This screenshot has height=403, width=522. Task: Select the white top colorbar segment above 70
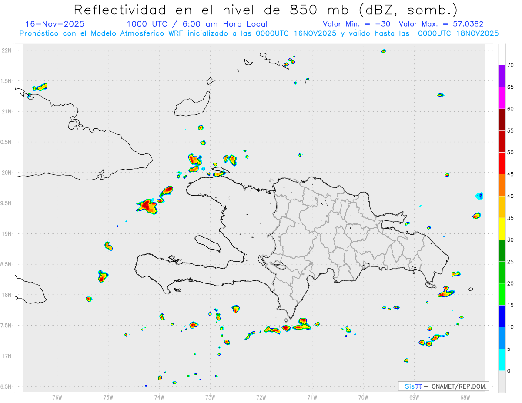[x=502, y=54]
